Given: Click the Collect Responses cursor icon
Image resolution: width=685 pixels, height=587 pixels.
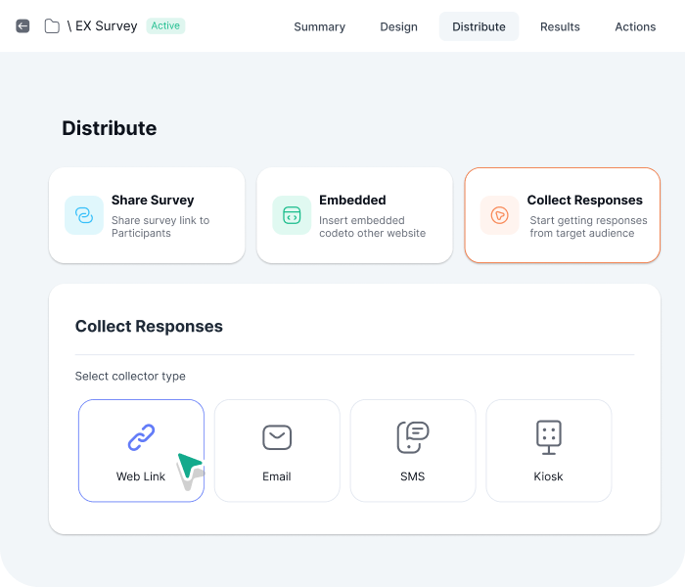Looking at the screenshot, I should click(499, 215).
